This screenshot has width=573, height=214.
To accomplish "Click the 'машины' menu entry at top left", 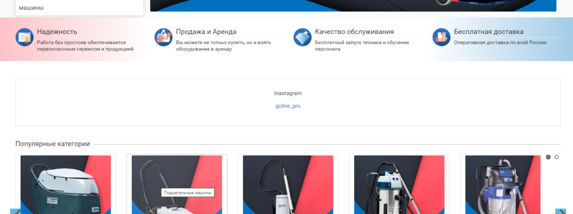I will 32,7.
